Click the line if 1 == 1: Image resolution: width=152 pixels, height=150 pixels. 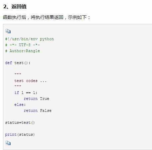(x=26, y=93)
